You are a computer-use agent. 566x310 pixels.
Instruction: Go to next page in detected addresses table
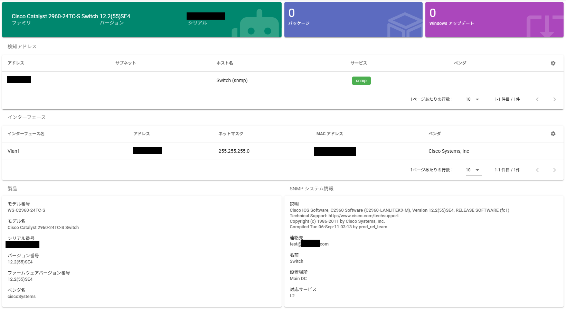coord(554,99)
